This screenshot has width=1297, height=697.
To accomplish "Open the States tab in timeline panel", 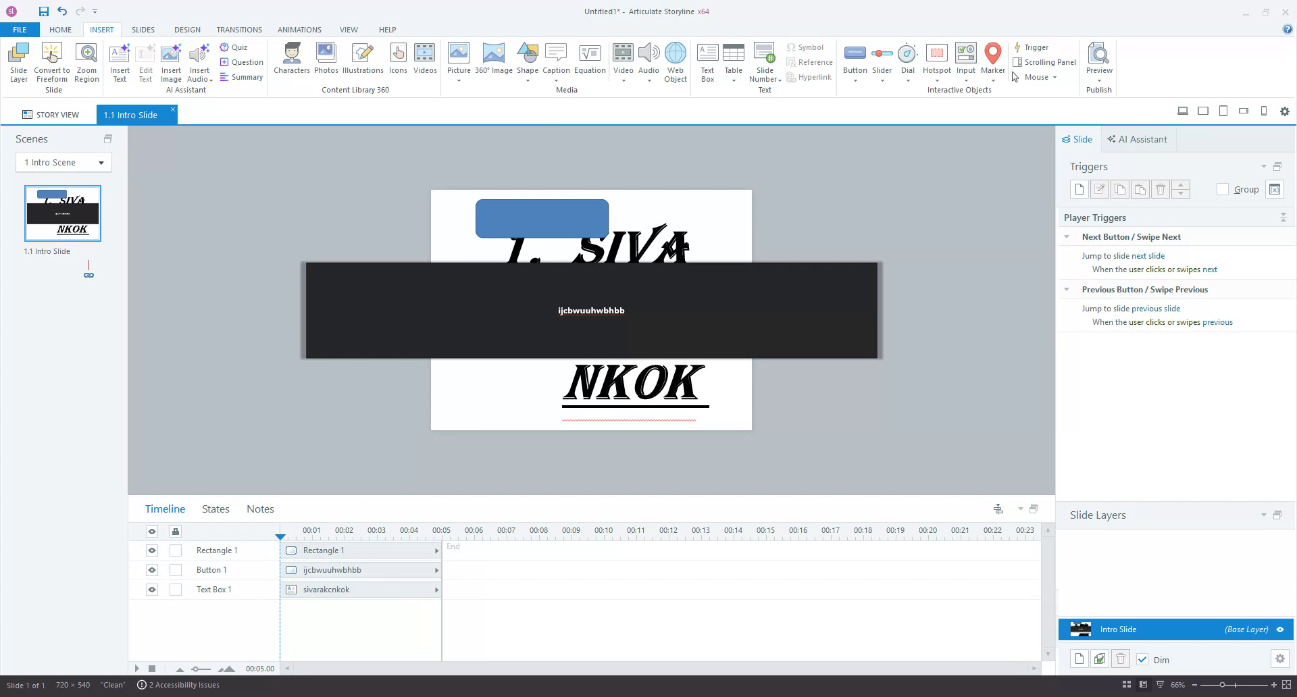I will (215, 509).
